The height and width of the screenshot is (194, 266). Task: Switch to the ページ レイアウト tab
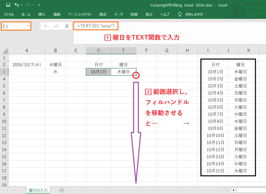click(80, 15)
